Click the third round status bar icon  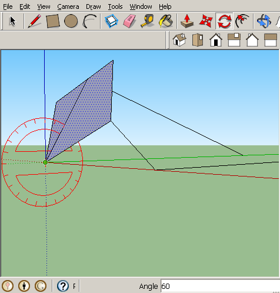[41, 286]
